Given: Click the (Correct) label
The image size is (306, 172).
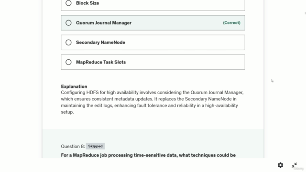Looking at the screenshot, I should [x=231, y=23].
